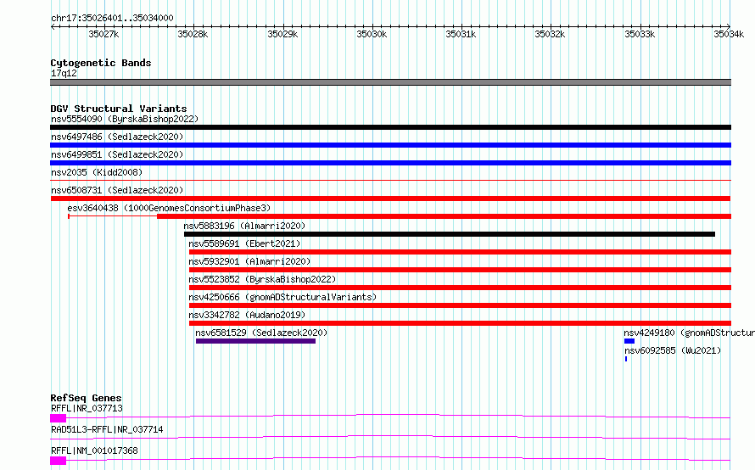Click the 17q12 band label
Viewport: 755px width, 470px height.
64,73
